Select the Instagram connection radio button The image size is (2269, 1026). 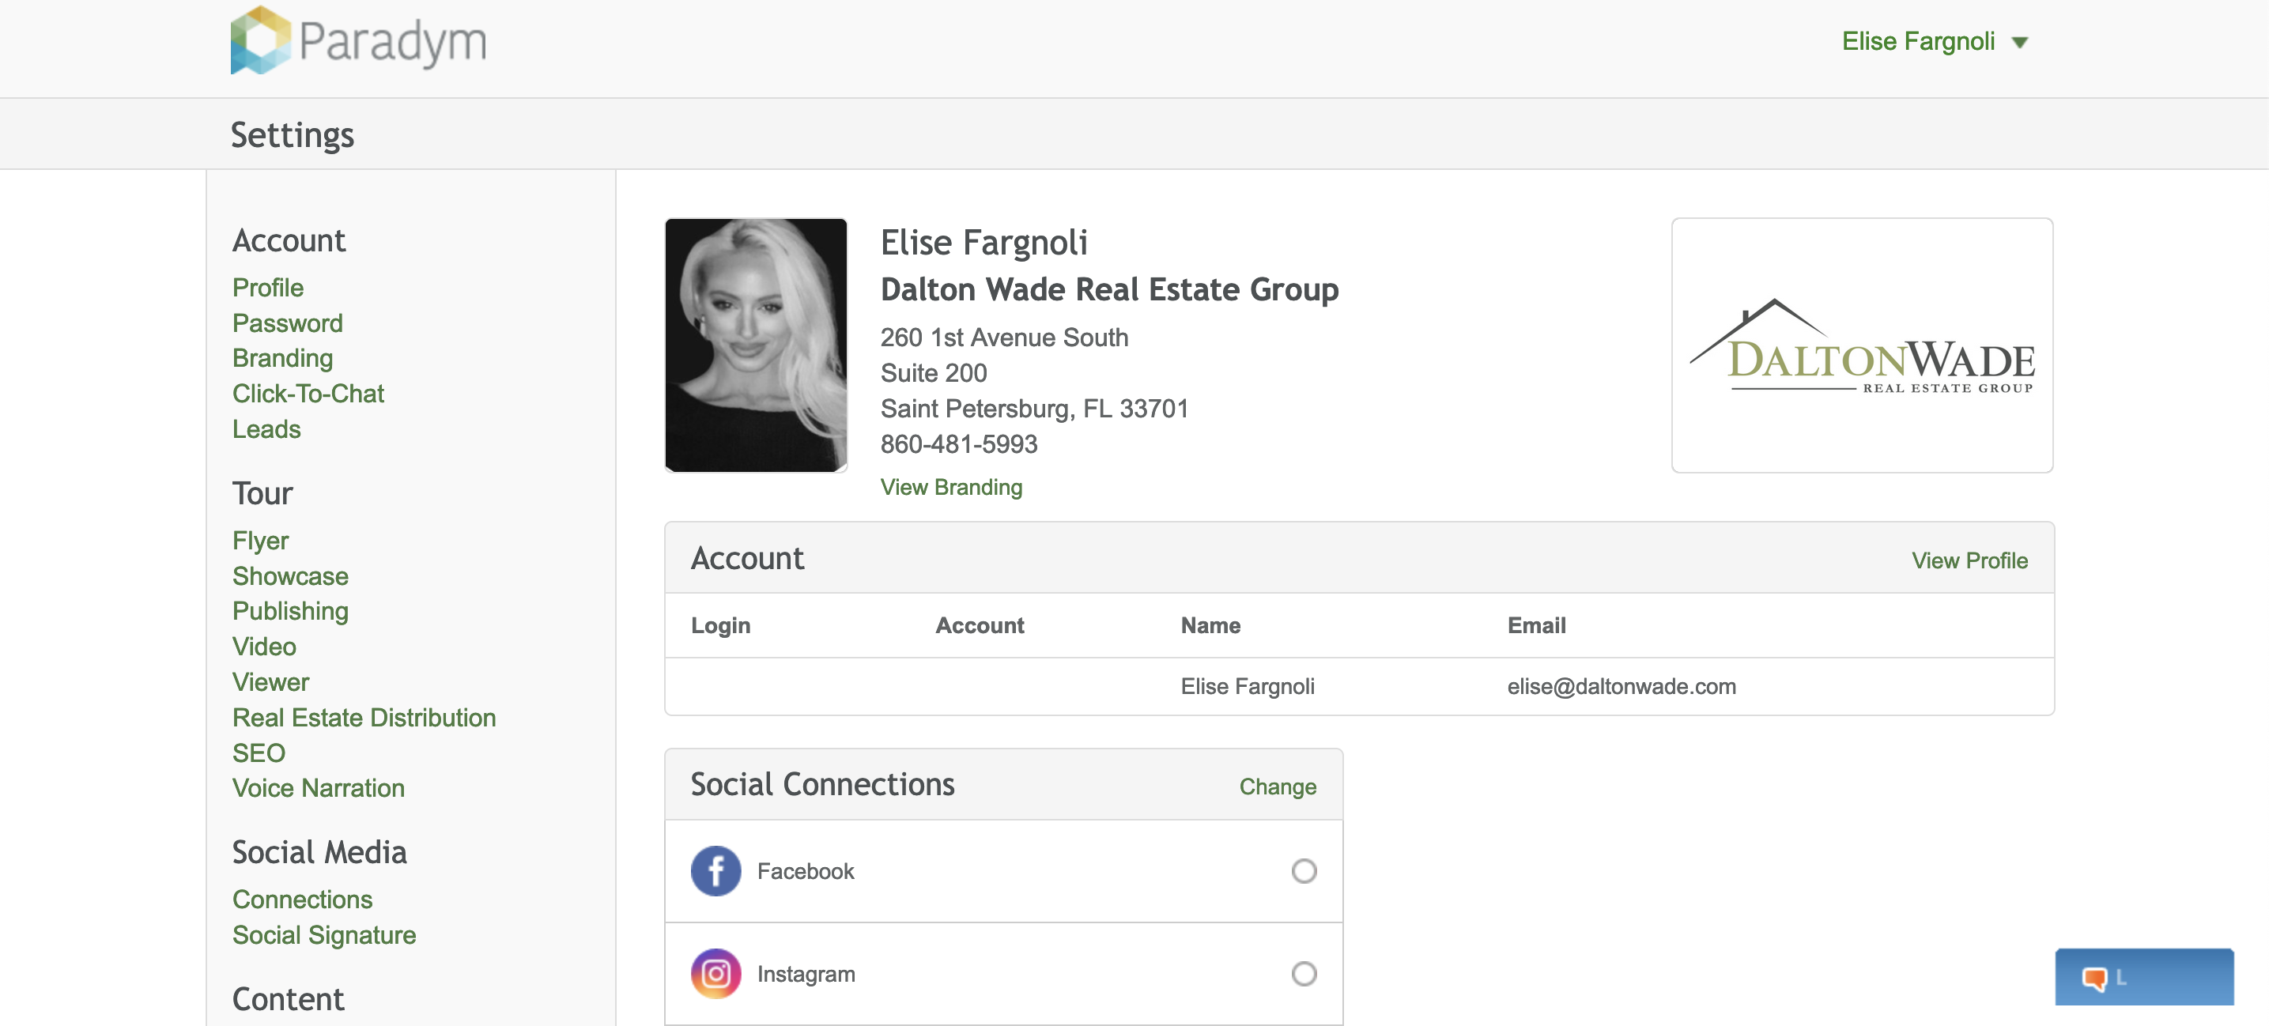point(1304,973)
